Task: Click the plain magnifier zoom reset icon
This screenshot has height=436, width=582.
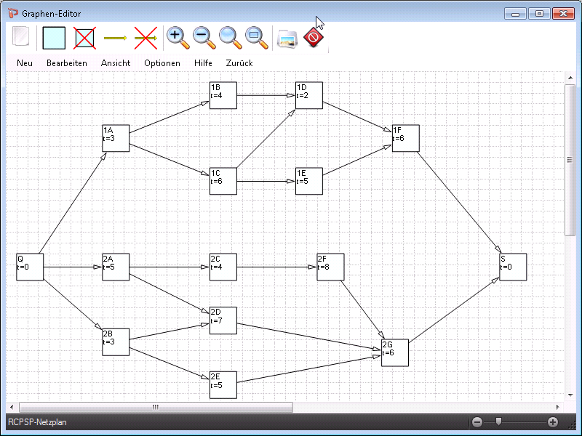Action: 231,37
